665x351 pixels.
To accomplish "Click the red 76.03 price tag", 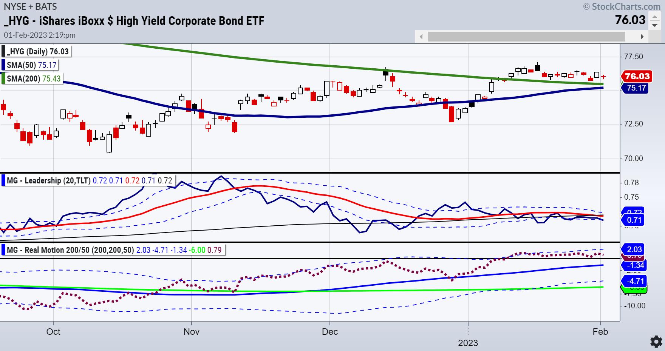I will (637, 76).
